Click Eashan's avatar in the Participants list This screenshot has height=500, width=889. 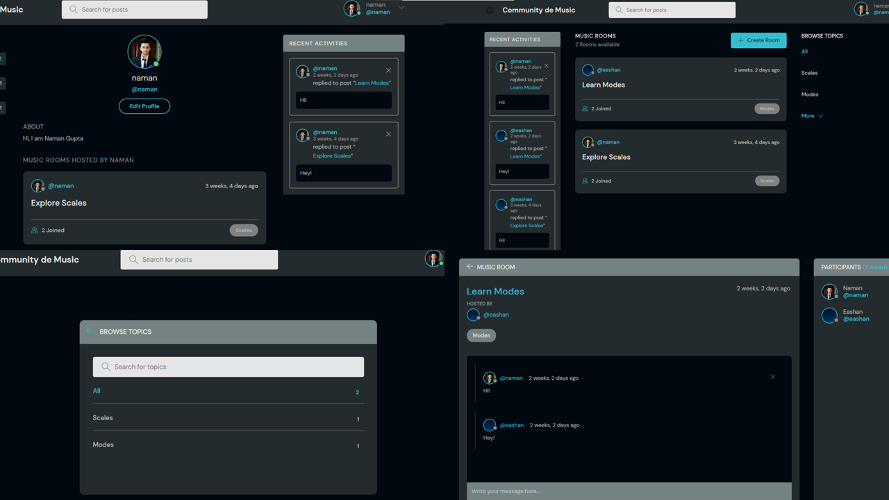[x=829, y=315]
